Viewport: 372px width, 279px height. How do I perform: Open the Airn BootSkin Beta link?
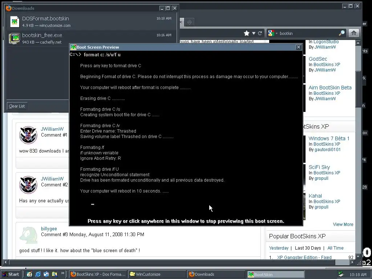tap(330, 88)
